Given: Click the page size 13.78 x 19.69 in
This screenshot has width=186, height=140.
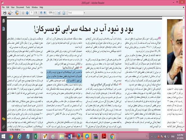Looking at the screenshot, I should 15,130.
